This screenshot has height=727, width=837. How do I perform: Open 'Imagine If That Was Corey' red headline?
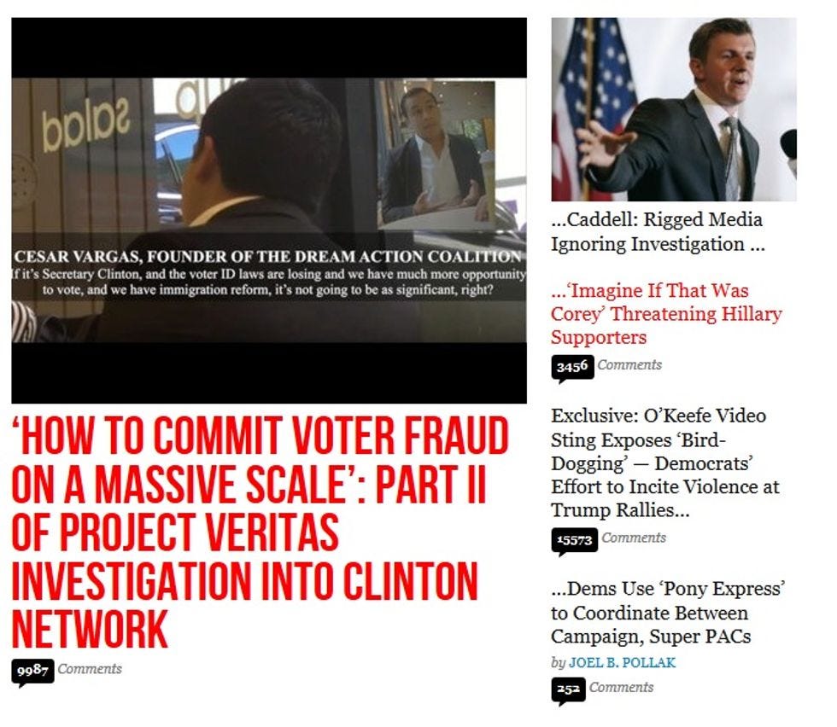(666, 314)
